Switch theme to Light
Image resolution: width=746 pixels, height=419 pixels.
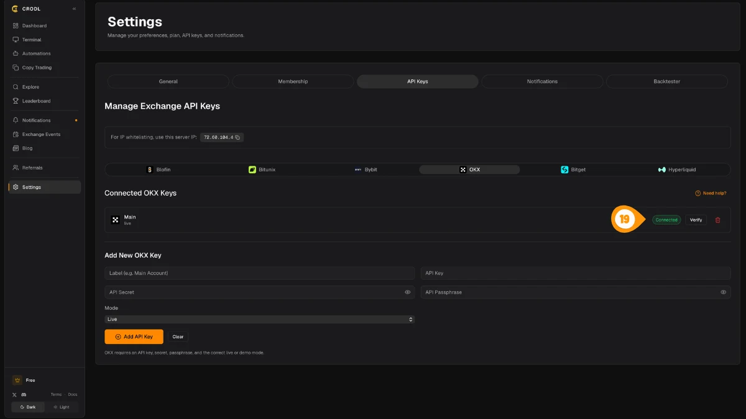(x=62, y=407)
